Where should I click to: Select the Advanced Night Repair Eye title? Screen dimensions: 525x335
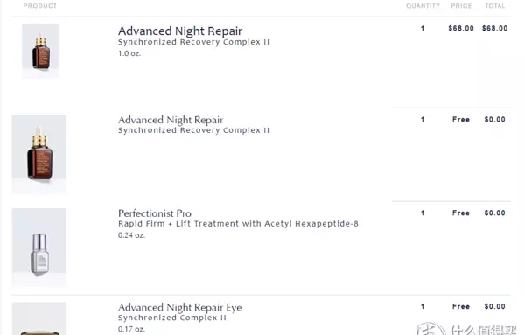(179, 307)
